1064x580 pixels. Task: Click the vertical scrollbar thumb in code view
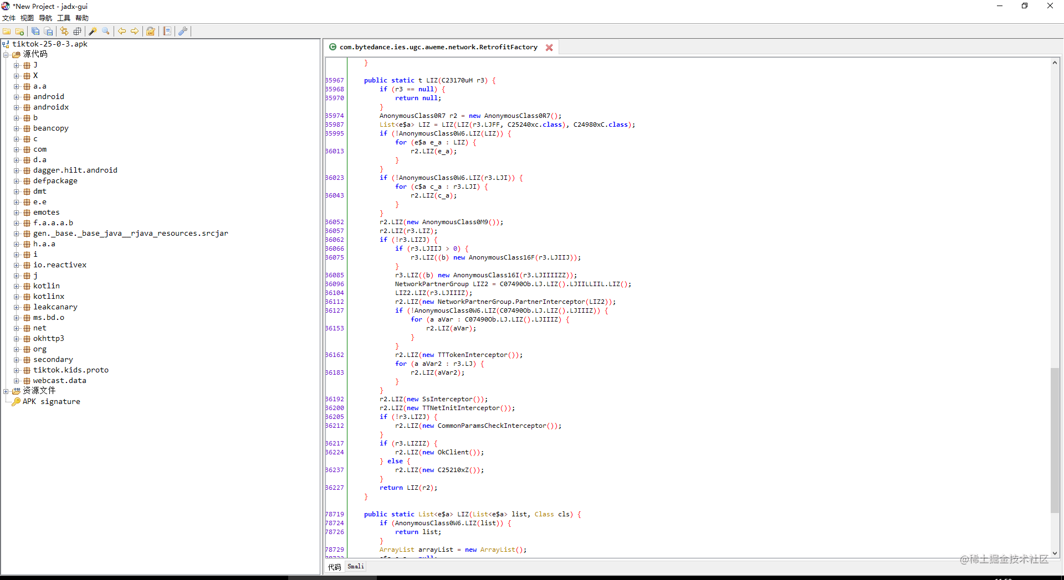[x=1055, y=440]
